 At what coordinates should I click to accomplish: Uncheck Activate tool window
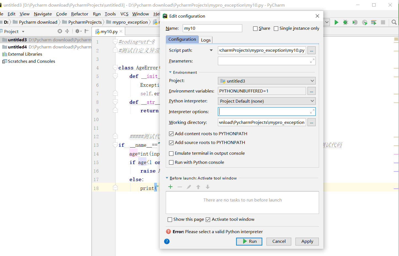click(x=208, y=220)
